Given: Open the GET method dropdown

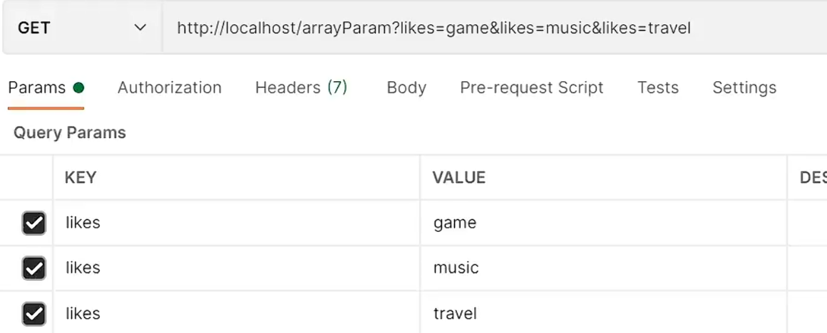Looking at the screenshot, I should [82, 27].
